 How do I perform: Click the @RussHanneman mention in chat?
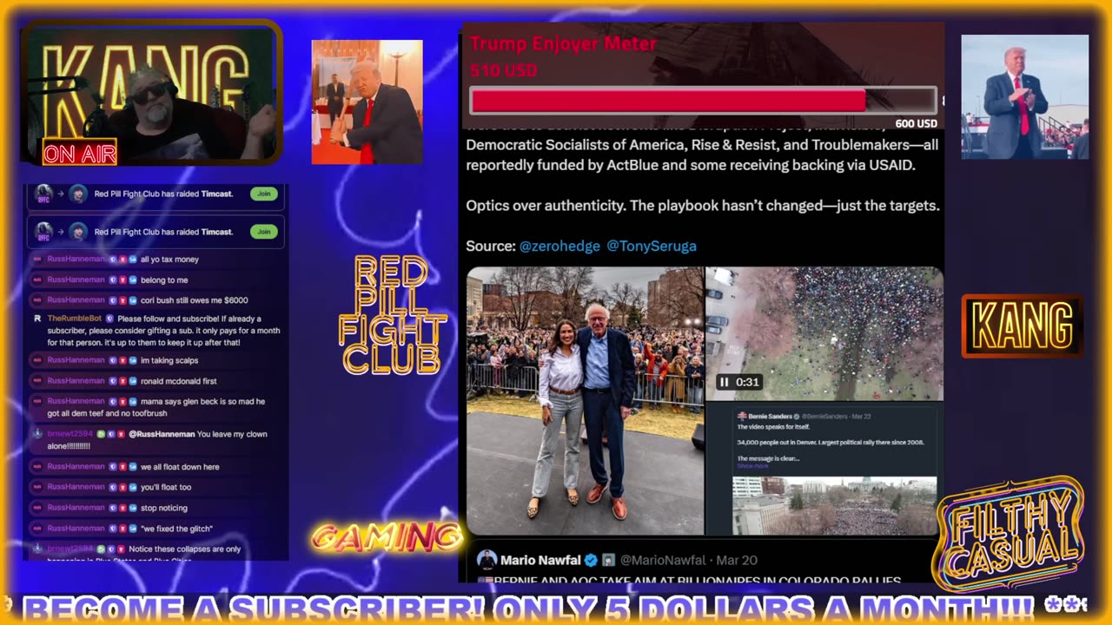pos(162,434)
